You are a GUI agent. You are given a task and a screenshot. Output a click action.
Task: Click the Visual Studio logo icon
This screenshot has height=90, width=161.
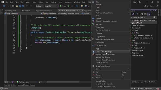pos(3,2)
